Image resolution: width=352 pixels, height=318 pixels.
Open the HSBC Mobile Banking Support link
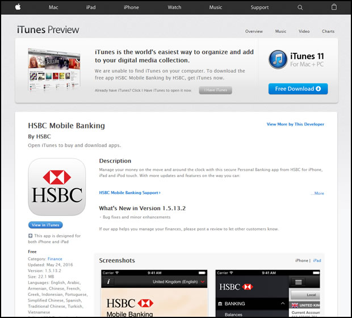(x=130, y=193)
